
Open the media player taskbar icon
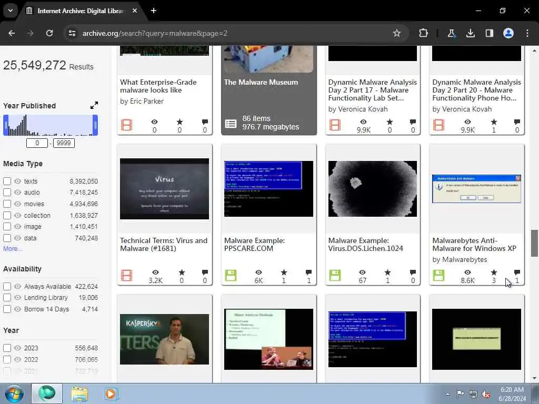(x=111, y=393)
